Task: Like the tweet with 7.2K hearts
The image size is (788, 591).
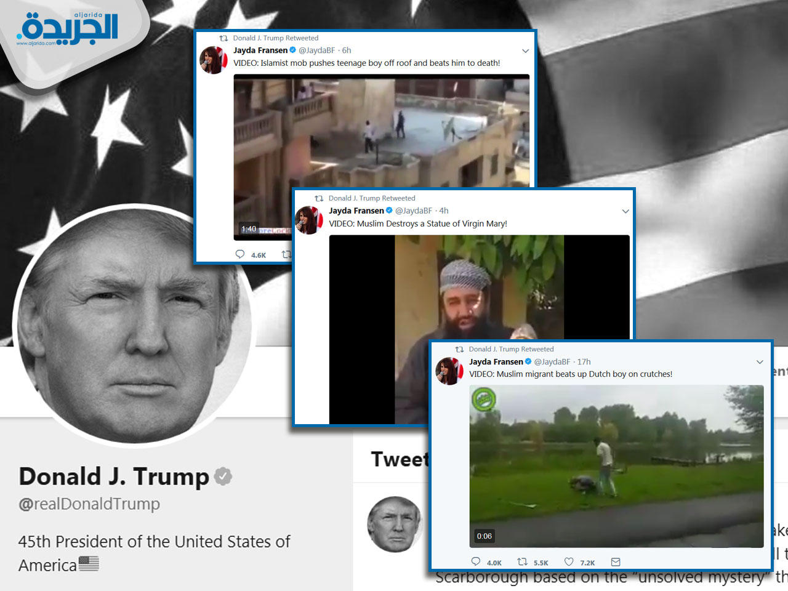Action: 569,561
